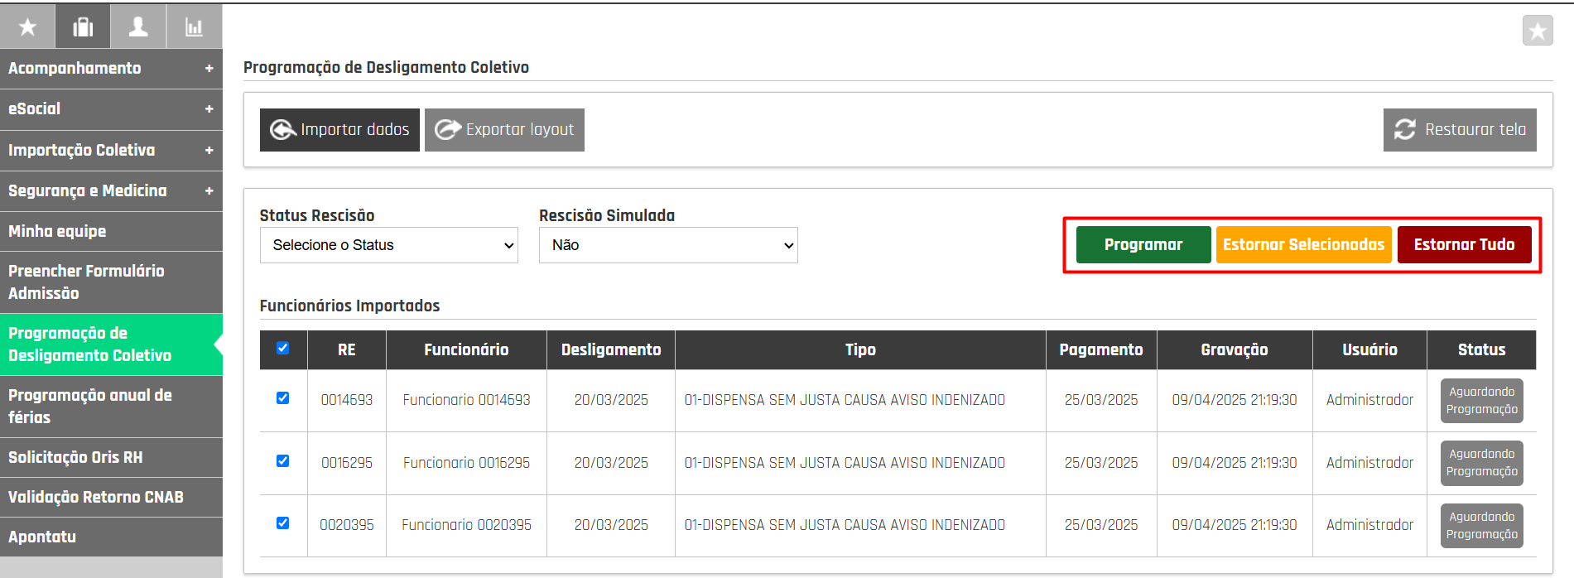Expand the Segurança e Medicina plus sign
Screen dimensions: 1574x578
[209, 191]
